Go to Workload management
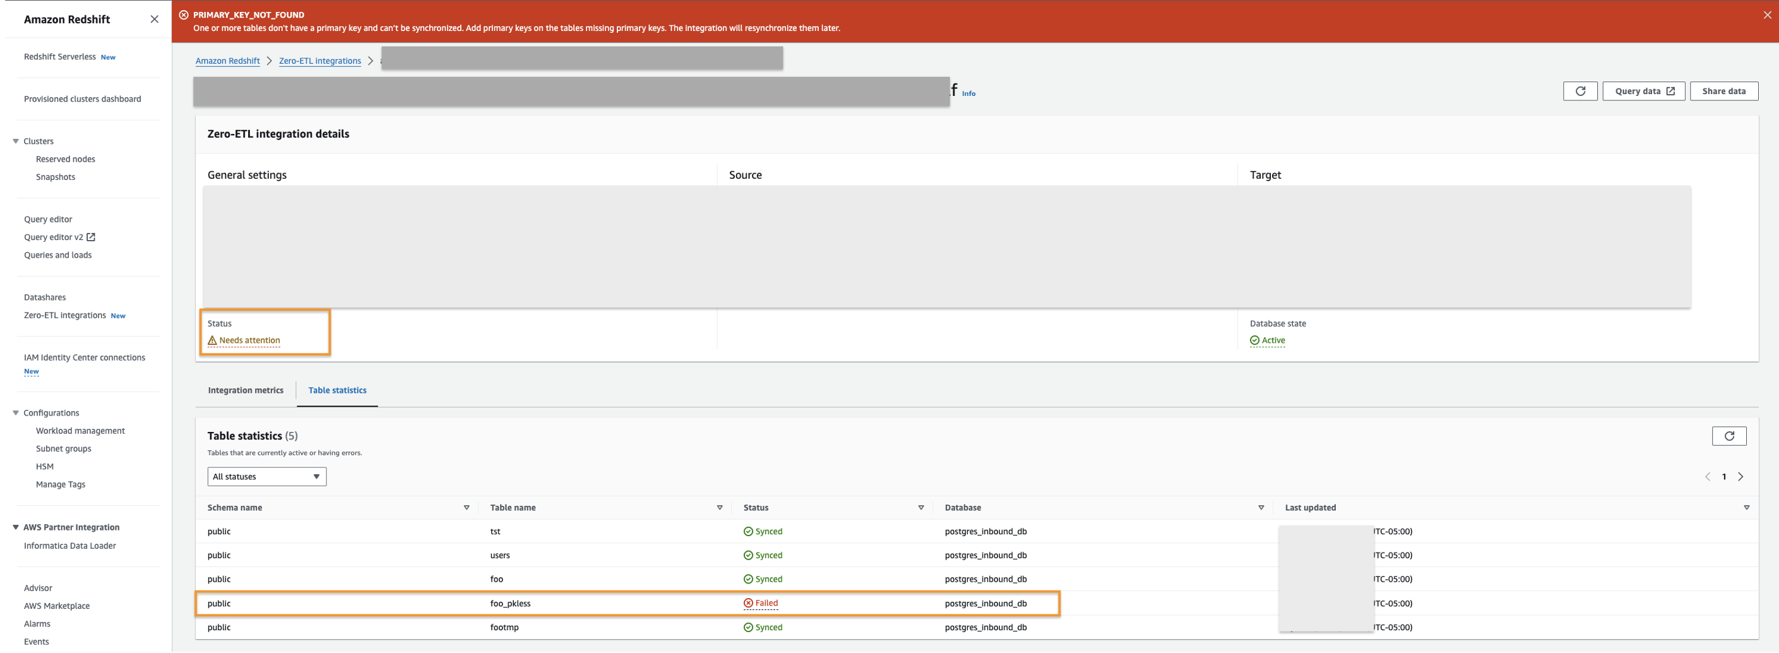1779x653 pixels. (x=80, y=431)
